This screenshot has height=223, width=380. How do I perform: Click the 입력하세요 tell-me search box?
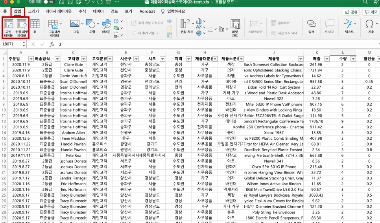173,11
